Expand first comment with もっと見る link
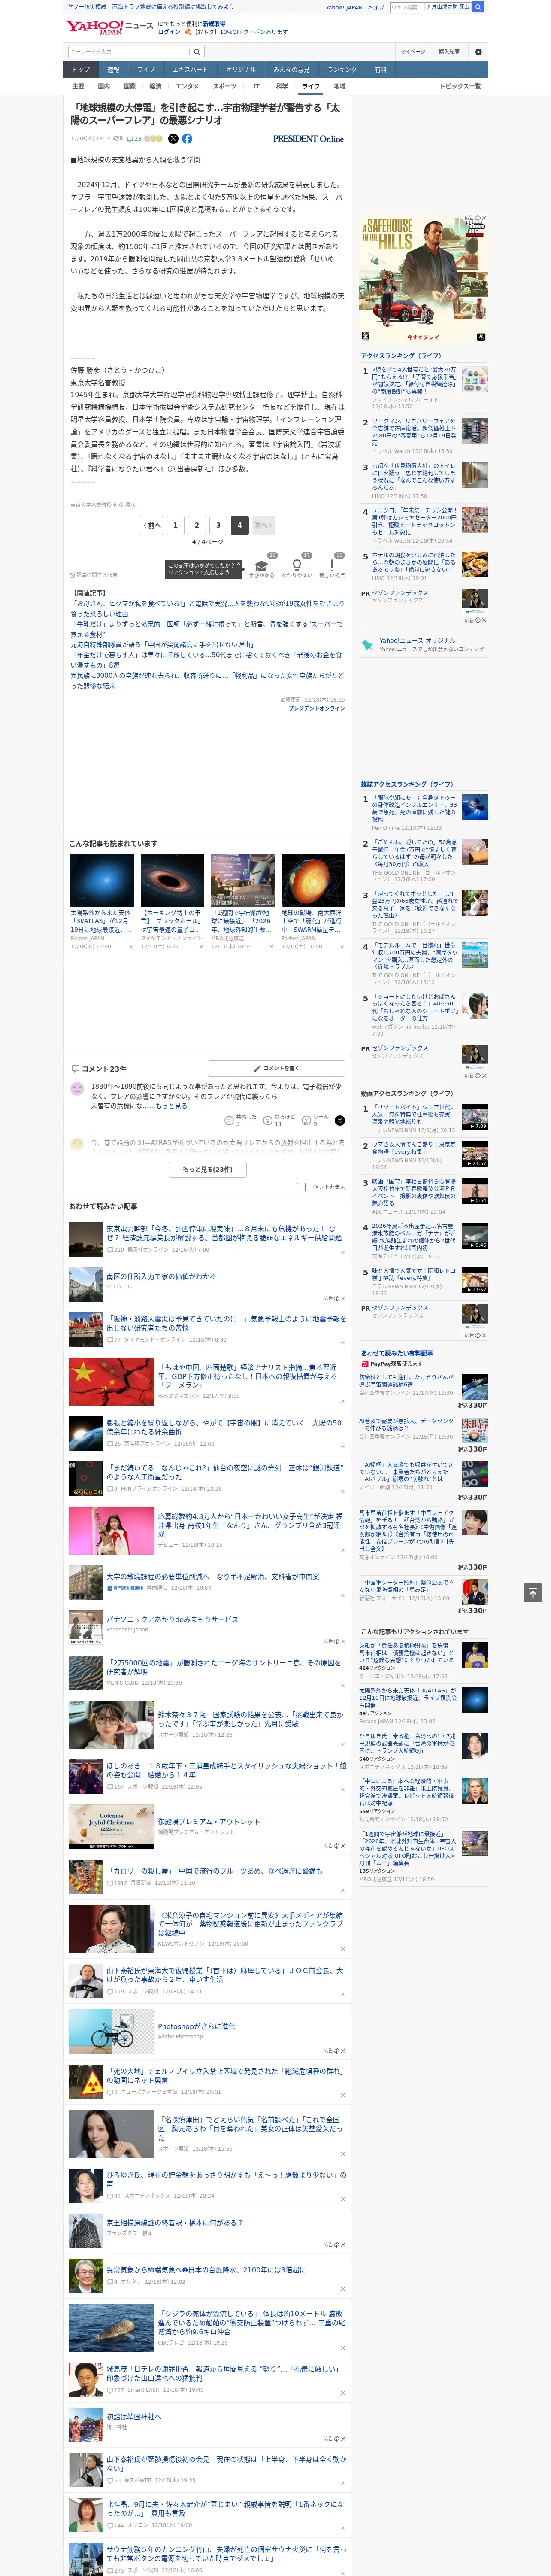The width and height of the screenshot is (551, 2576). [x=171, y=1106]
